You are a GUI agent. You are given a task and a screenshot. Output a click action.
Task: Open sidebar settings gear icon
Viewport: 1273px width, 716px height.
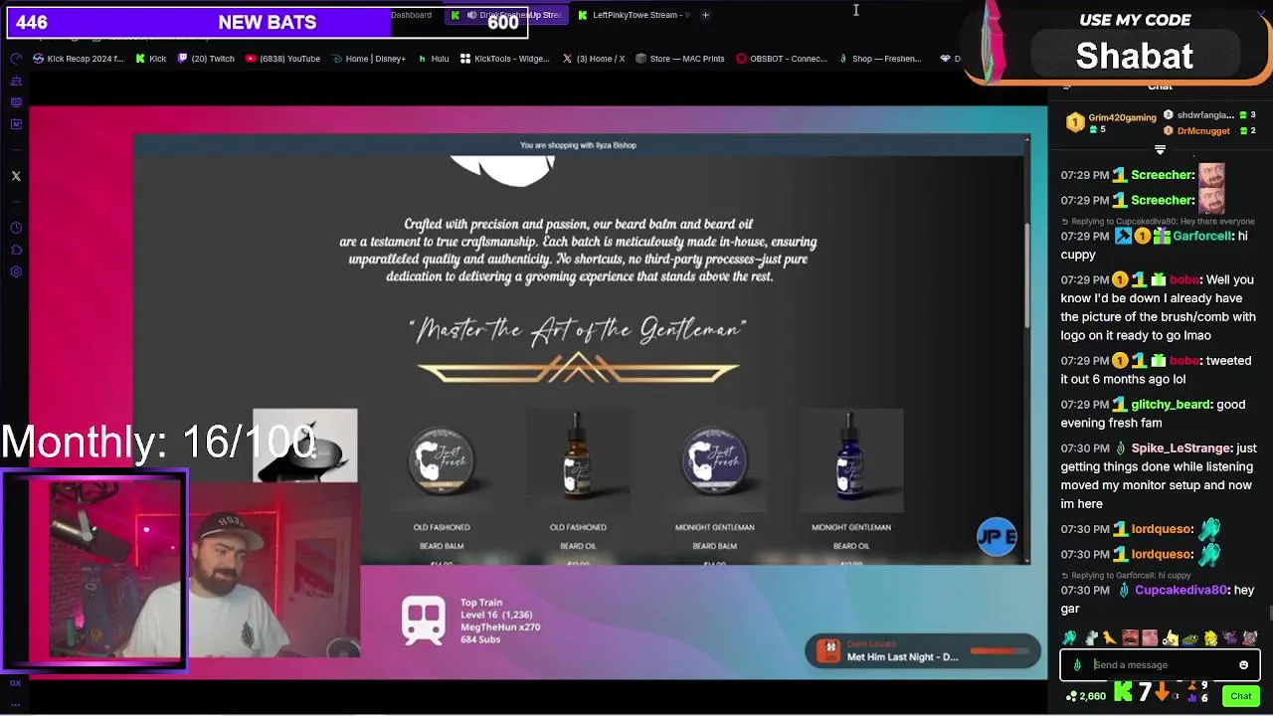pos(16,271)
